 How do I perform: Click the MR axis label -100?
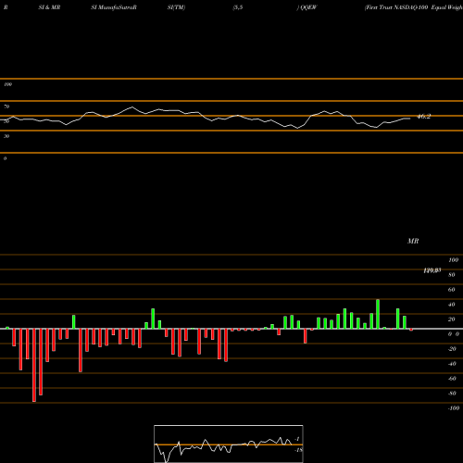[454, 408]
